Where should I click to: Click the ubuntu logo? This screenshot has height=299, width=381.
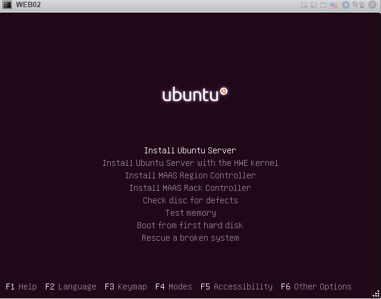195,94
